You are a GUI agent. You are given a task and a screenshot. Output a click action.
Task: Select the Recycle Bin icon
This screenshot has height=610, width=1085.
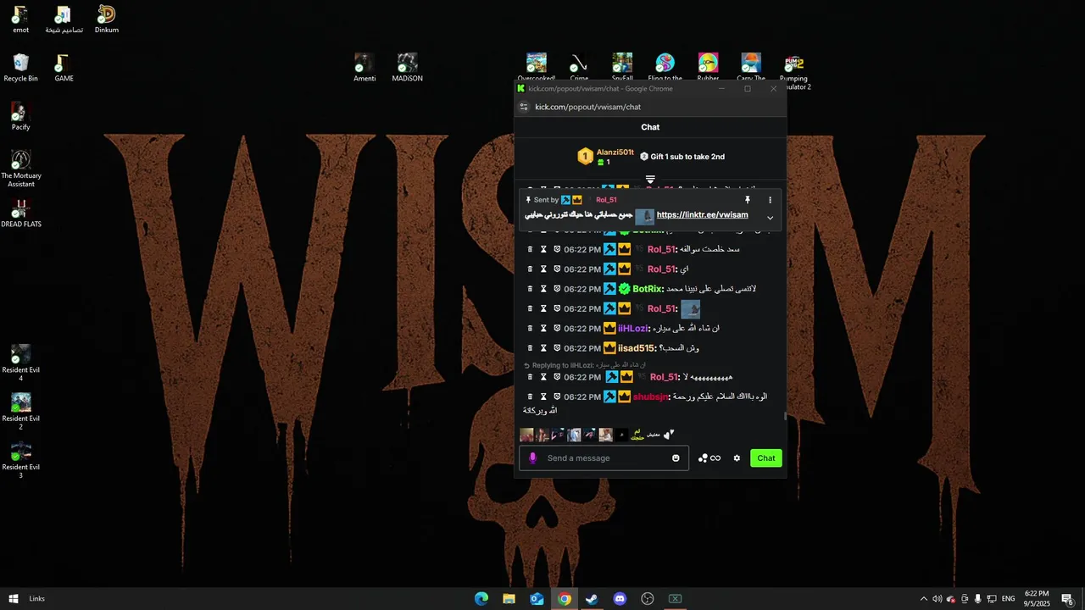click(x=21, y=68)
